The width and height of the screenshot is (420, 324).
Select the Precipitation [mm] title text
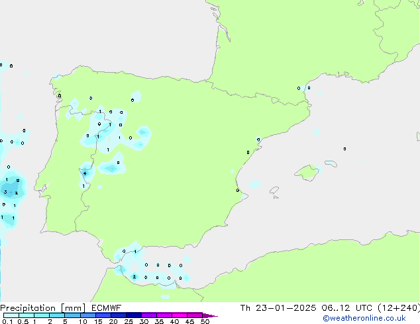(40, 308)
